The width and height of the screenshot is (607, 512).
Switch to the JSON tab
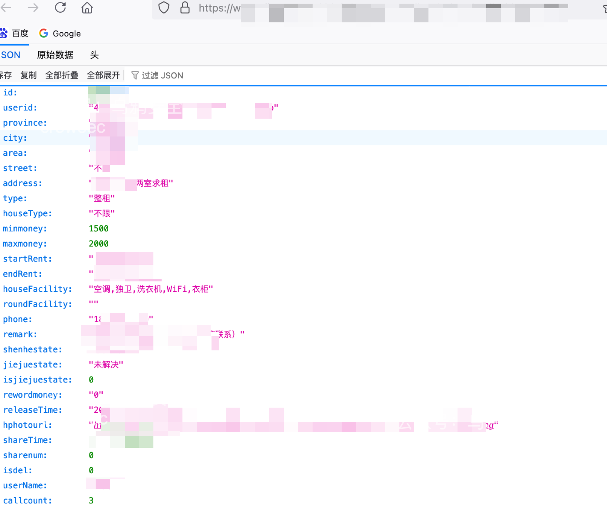point(11,55)
